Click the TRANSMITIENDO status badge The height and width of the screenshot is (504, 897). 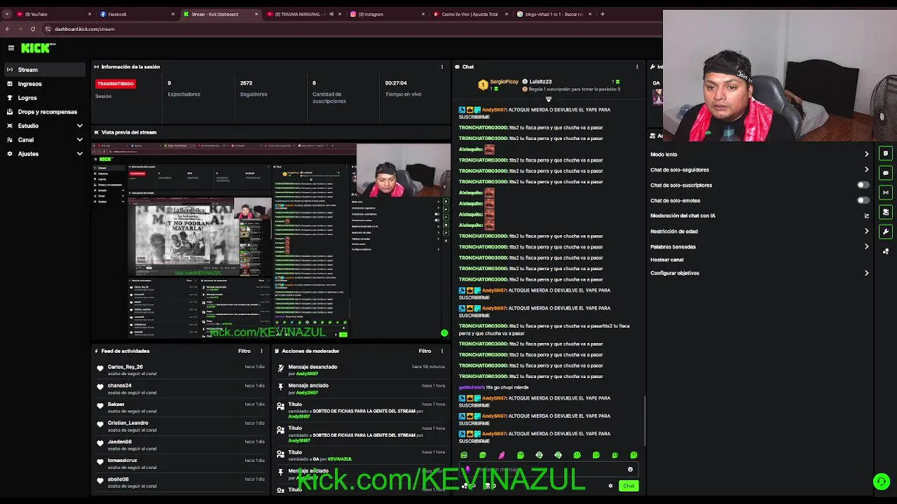pyautogui.click(x=116, y=83)
